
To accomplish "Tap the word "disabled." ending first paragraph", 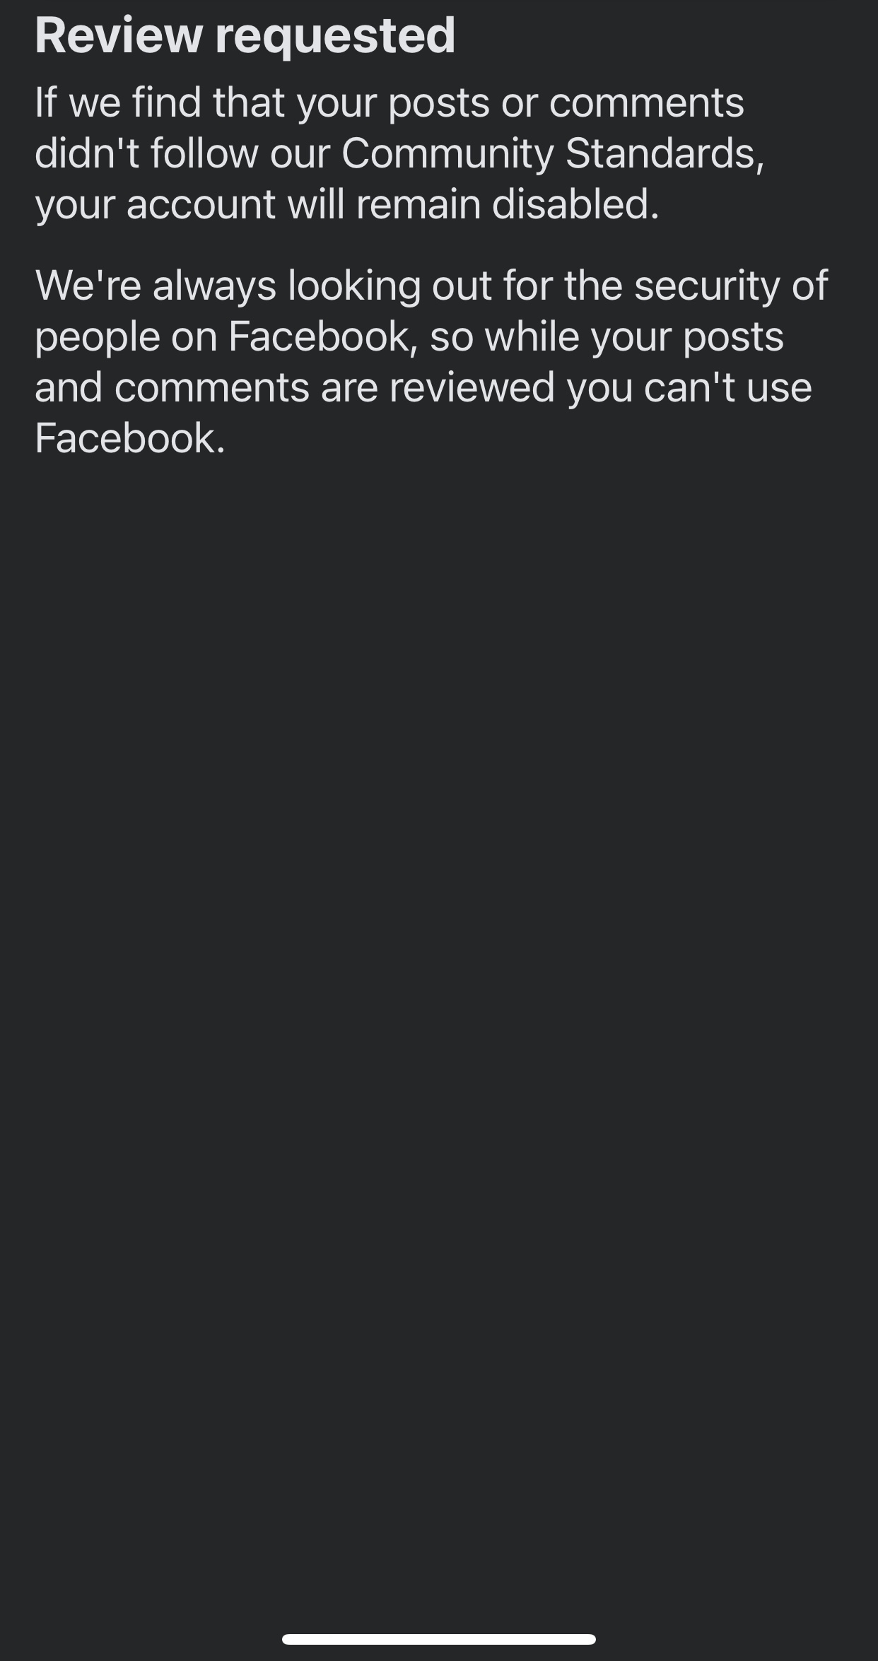I will [x=575, y=204].
